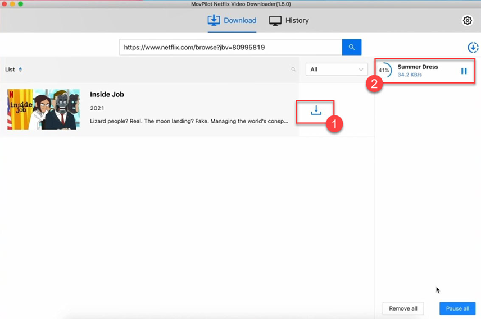
Task: Click the macOS green maximize button
Action: click(x=21, y=4)
